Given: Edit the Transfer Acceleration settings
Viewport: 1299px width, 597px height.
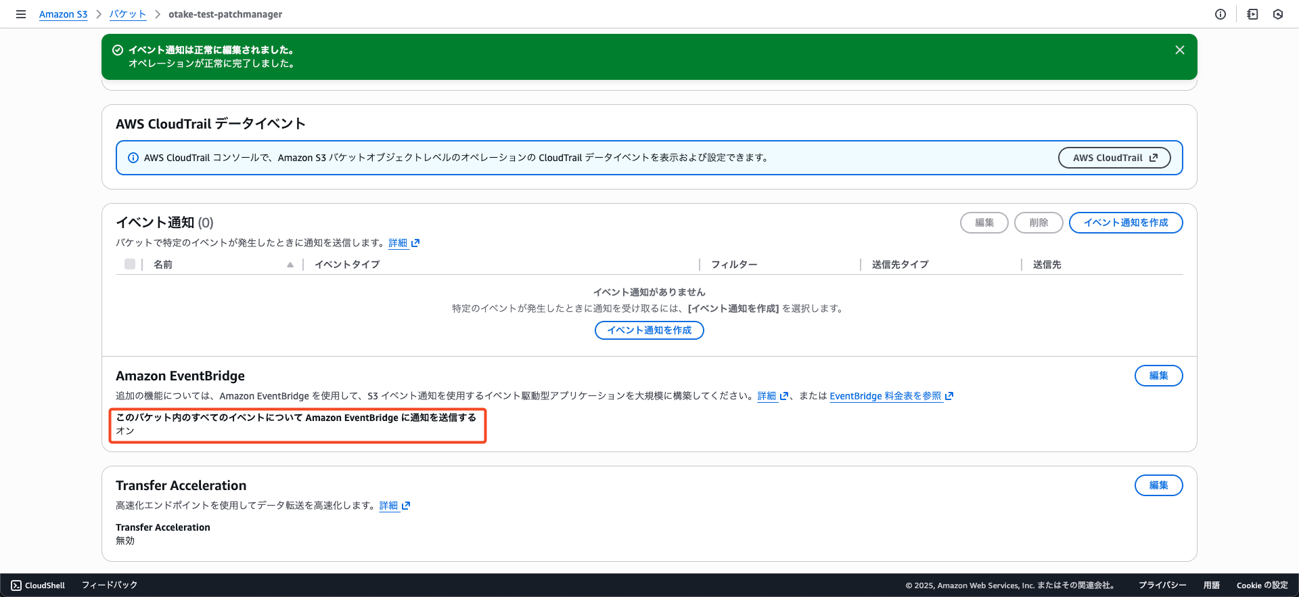Looking at the screenshot, I should (x=1158, y=485).
